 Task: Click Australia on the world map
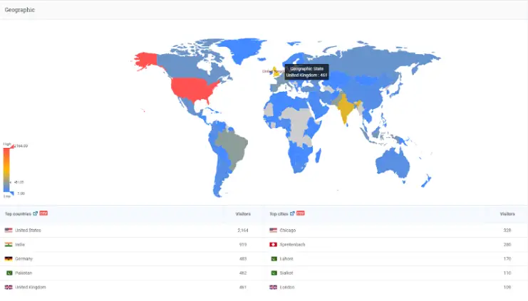[393, 162]
